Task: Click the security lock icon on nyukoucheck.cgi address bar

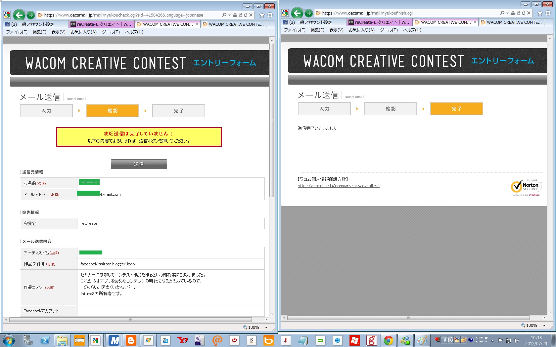Action: click(x=235, y=15)
